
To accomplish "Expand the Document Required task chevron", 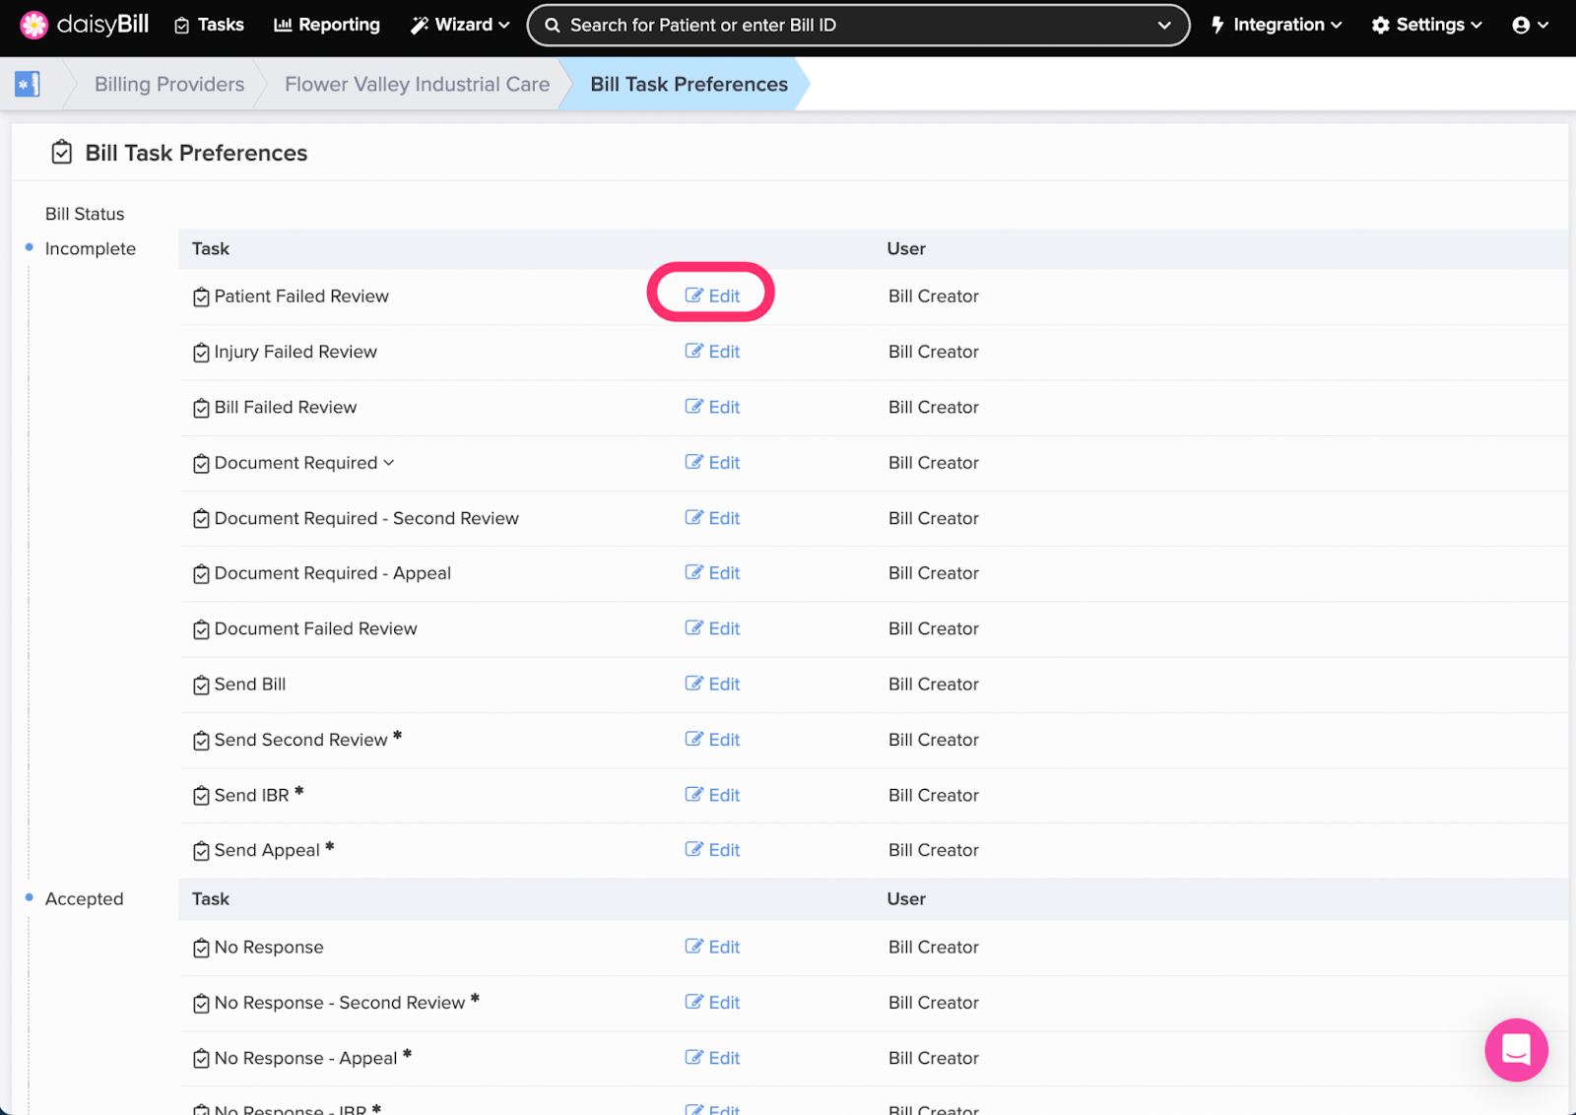I will tap(390, 463).
